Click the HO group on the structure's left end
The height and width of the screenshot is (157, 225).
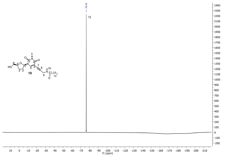(9, 67)
